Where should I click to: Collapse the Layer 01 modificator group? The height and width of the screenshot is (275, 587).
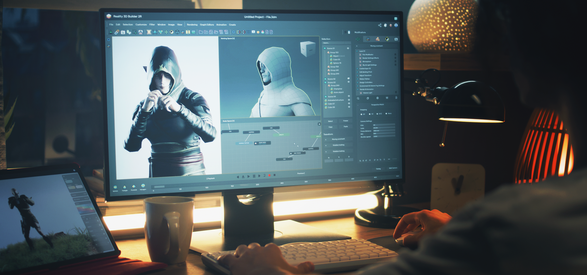[357, 51]
